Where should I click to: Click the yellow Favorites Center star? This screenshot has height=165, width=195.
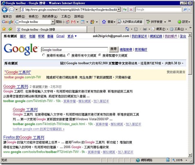point(4,29)
